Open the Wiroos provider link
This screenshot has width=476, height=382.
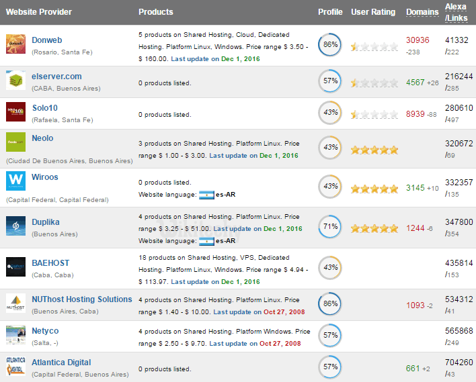pos(45,177)
